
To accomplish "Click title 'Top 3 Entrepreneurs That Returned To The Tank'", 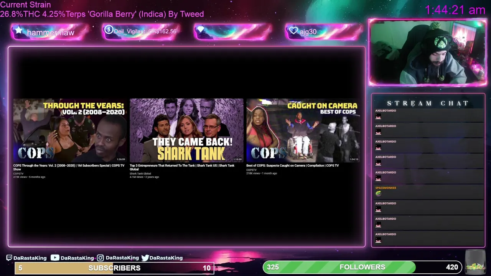I will point(182,167).
